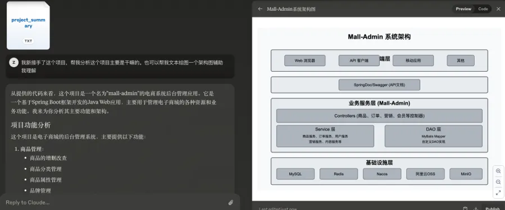Click the 商品的增删改查 bullet
The image size is (505, 210).
point(48,158)
